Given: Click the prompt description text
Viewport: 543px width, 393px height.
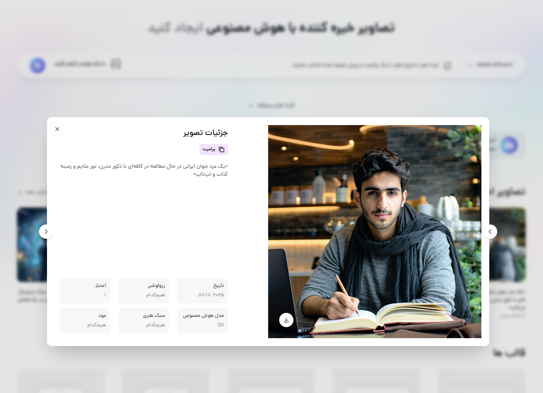Looking at the screenshot, I should click(144, 170).
